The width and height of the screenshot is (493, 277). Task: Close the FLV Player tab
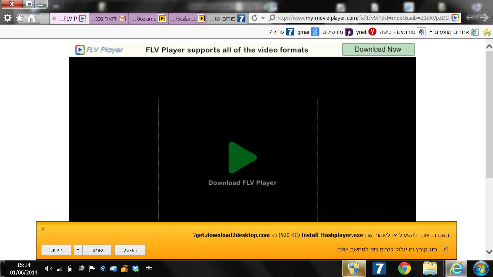point(54,18)
